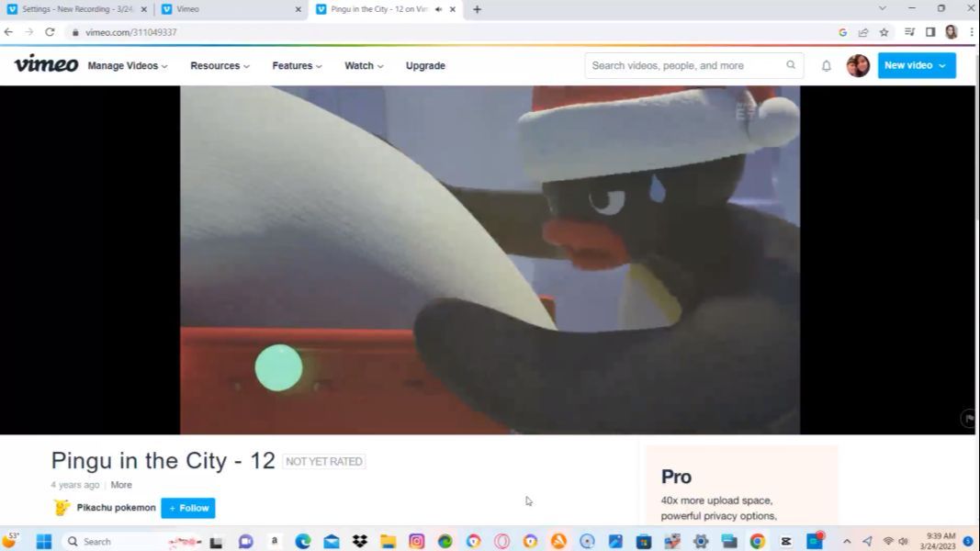980x551 pixels.
Task: Expand the Resources menu
Action: [x=220, y=65]
